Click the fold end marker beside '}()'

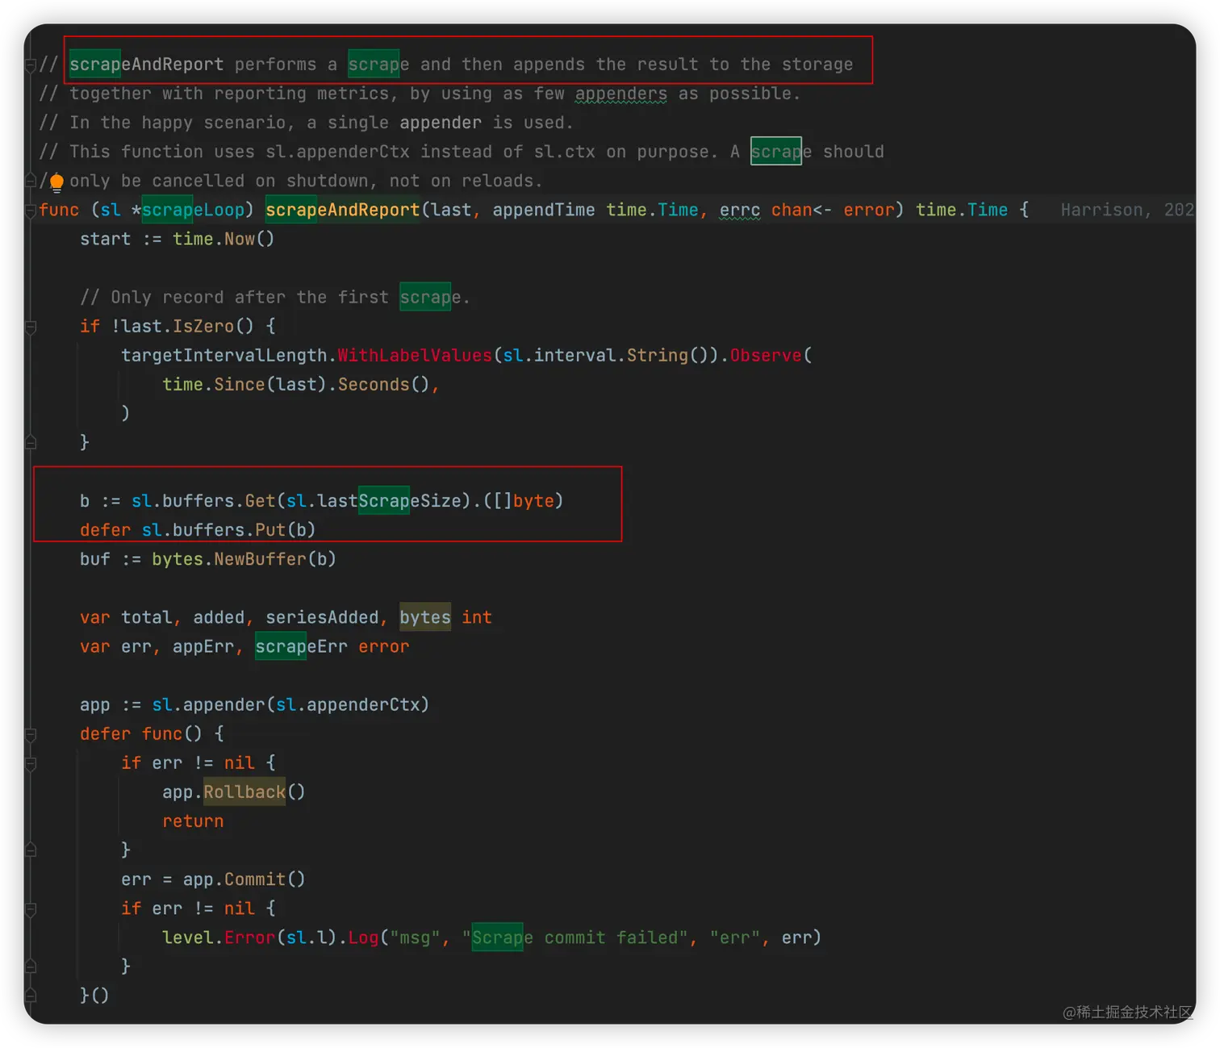click(x=31, y=996)
